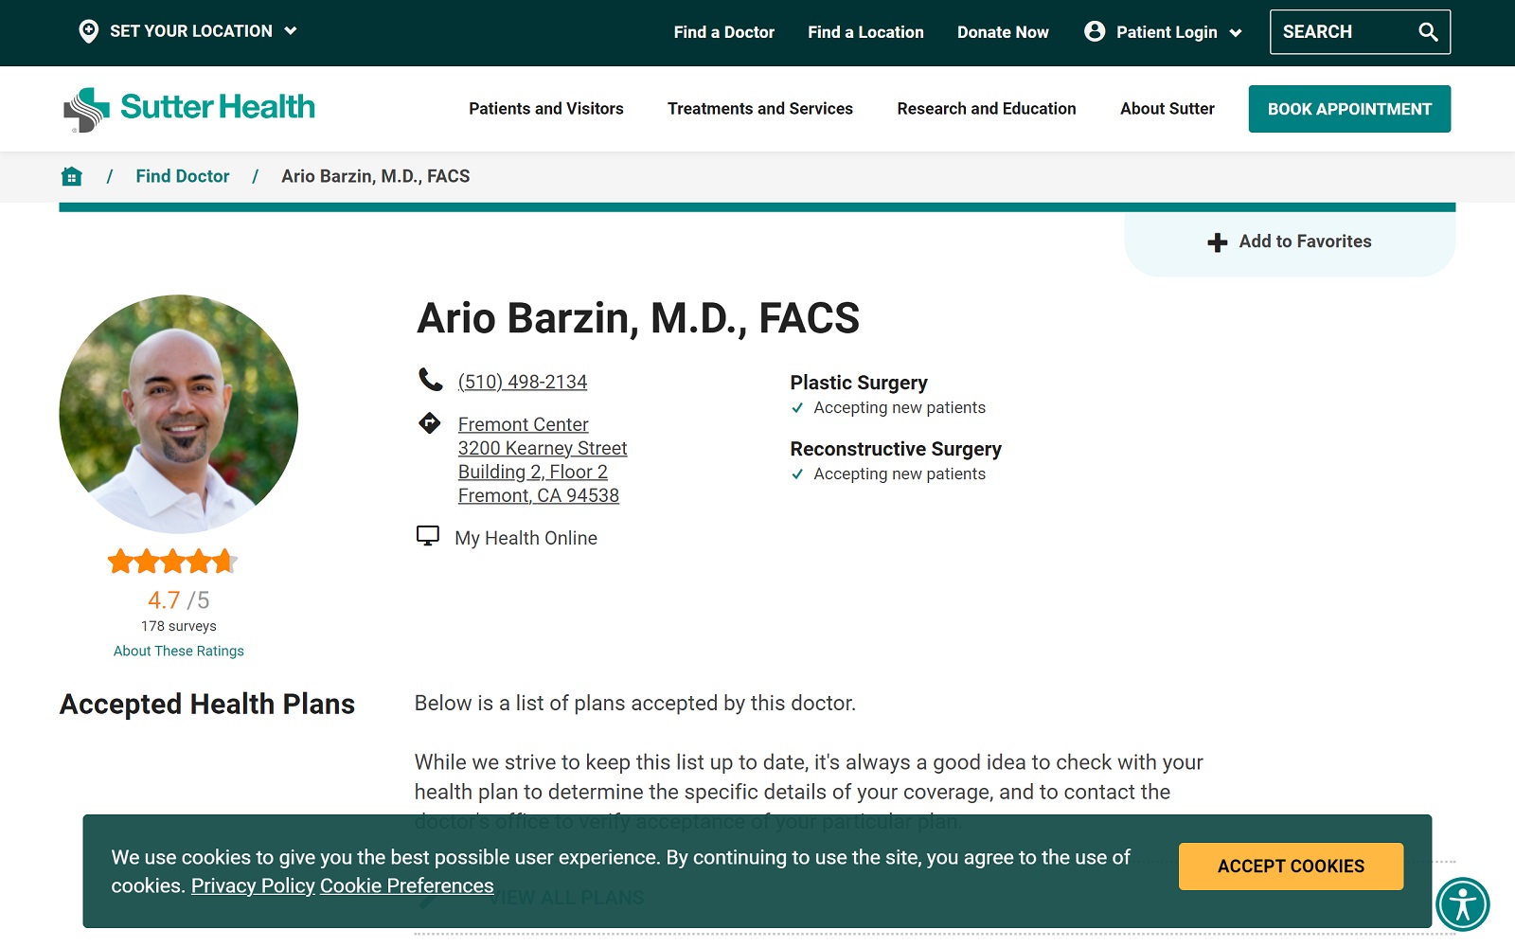Click the Accepted Health Plans heading
This screenshot has height=947, width=1515.
pos(207,704)
